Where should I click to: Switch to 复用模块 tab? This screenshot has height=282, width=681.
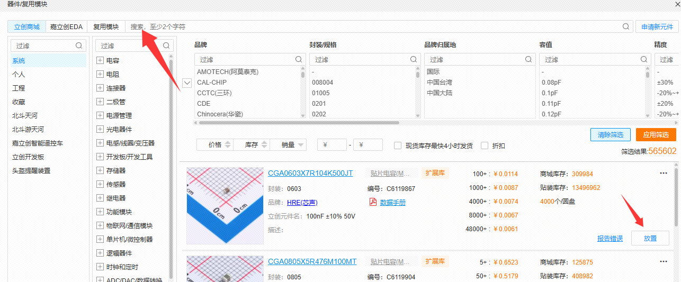pos(106,26)
